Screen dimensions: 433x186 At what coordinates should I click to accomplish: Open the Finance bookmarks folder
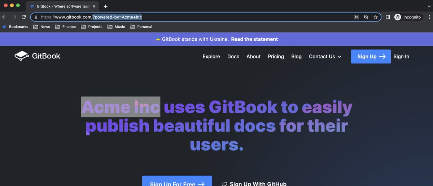[65, 27]
